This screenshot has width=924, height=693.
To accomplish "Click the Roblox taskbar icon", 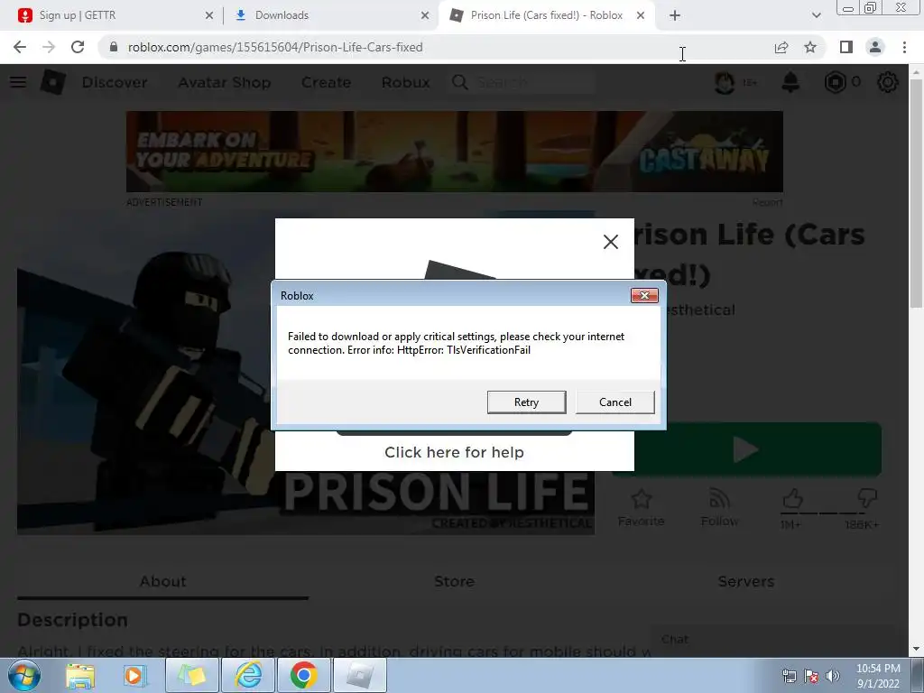I will (359, 675).
